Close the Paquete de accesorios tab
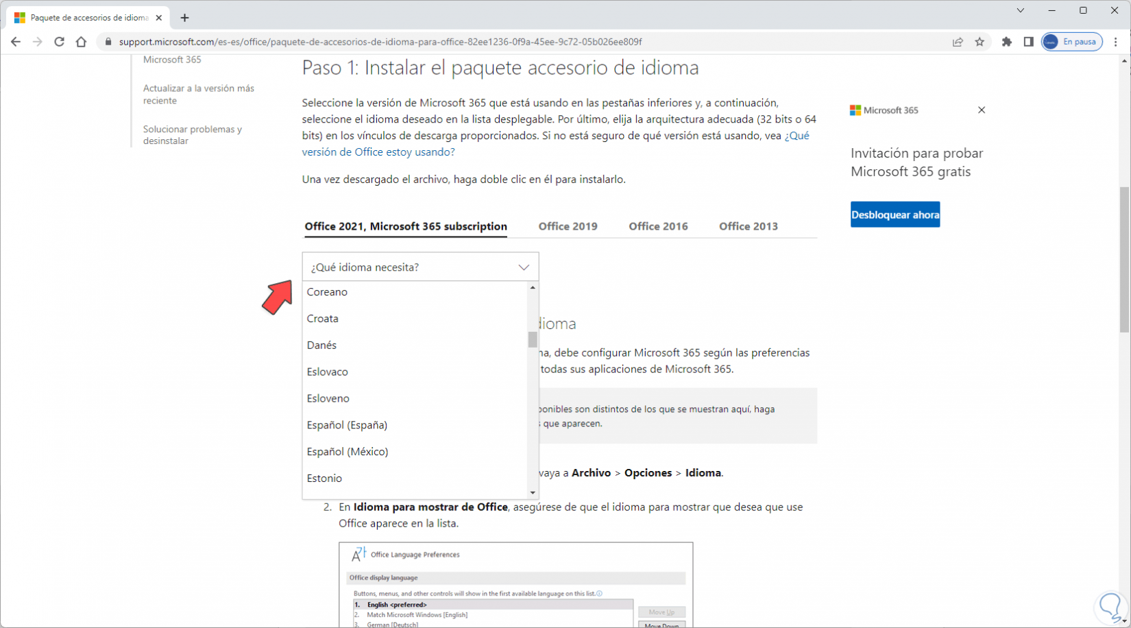1131x628 pixels. click(x=159, y=18)
